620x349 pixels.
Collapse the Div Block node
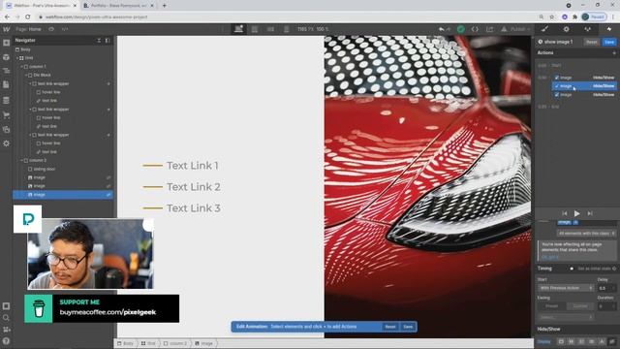click(x=26, y=76)
